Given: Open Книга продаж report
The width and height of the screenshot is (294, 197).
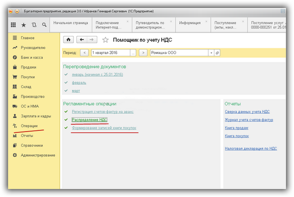Looking at the screenshot, I should coord(237,128).
